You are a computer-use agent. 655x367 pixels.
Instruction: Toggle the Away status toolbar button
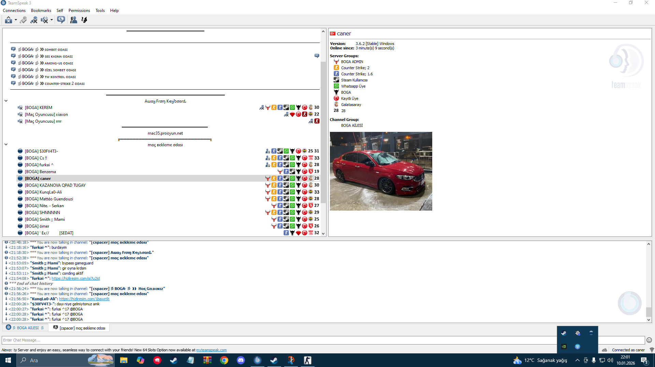click(x=8, y=20)
